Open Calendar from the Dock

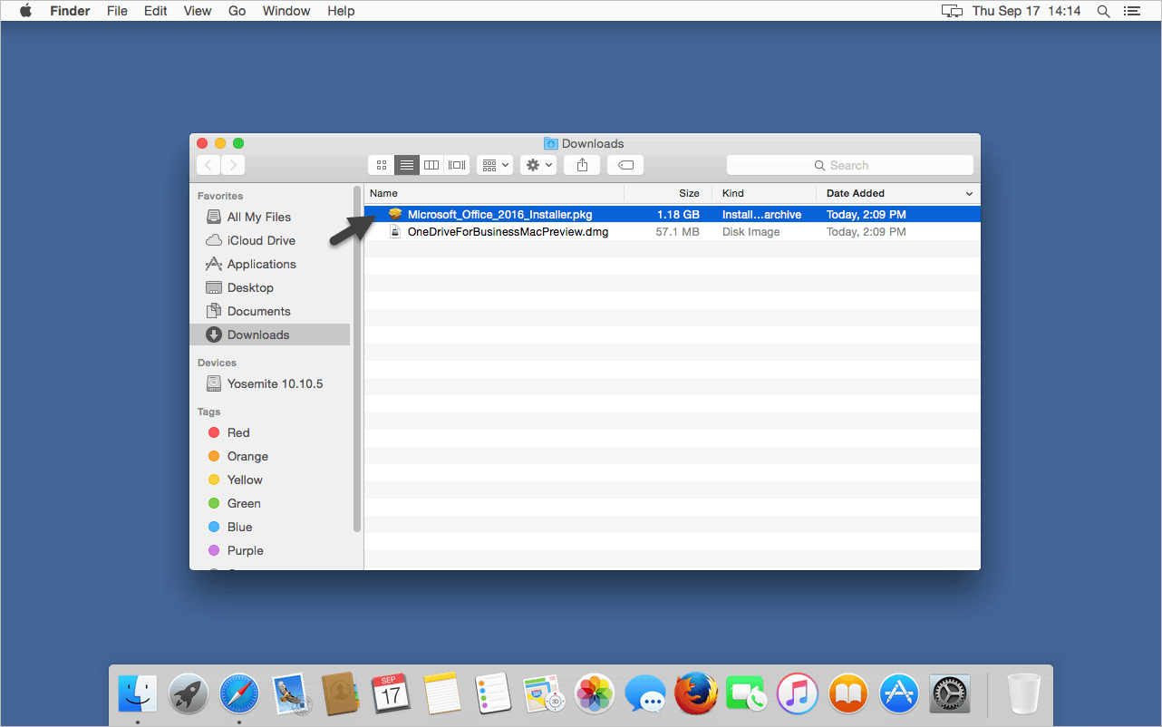click(392, 695)
